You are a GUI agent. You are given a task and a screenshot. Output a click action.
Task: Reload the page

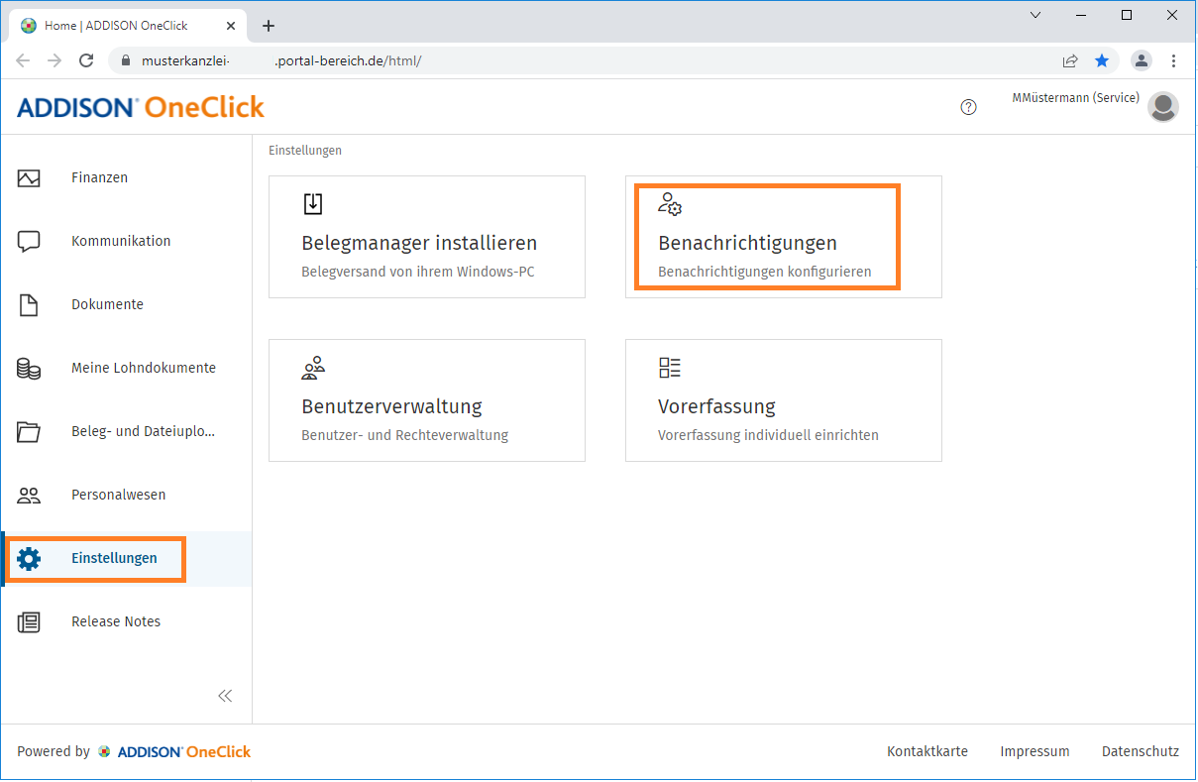(x=86, y=60)
